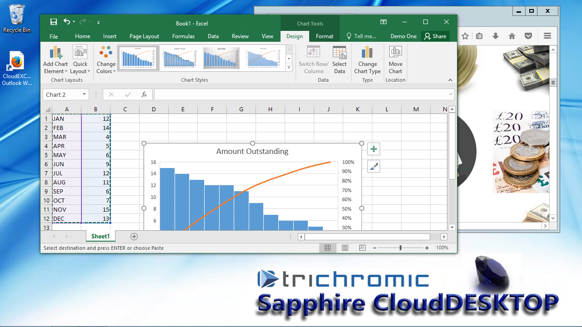Expand the Chart Styles gallery
Viewport: 582px width, 327px height.
[289, 68]
